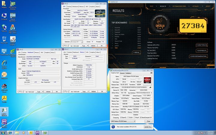This screenshot has height=135, width=216.
Task: Open the yellow folder icon on desktop
Action: pyautogui.click(x=4, y=4)
